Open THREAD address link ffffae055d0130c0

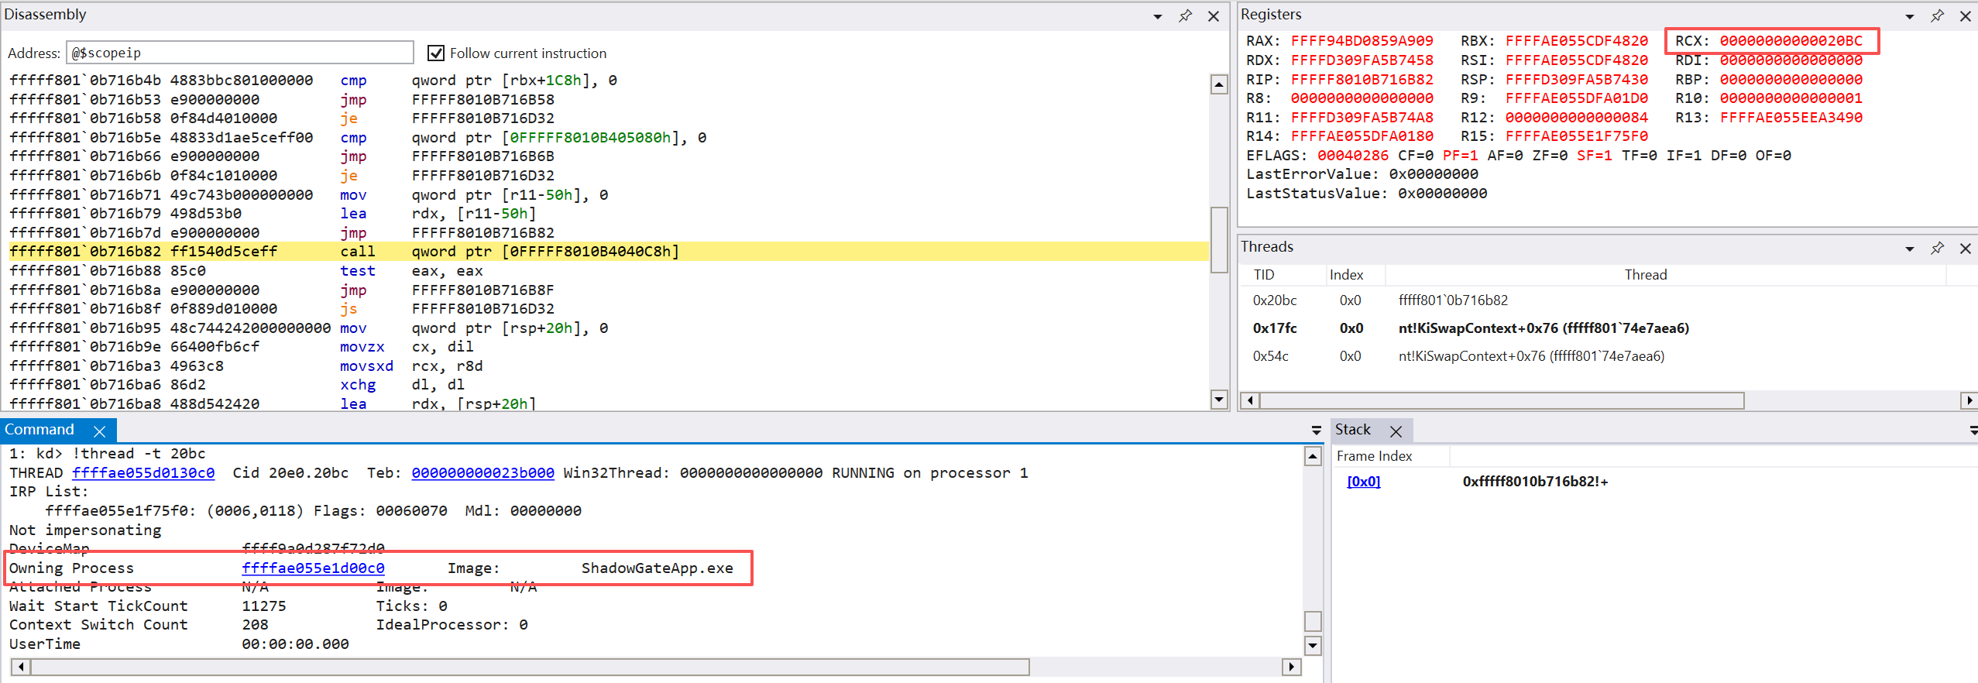(143, 473)
